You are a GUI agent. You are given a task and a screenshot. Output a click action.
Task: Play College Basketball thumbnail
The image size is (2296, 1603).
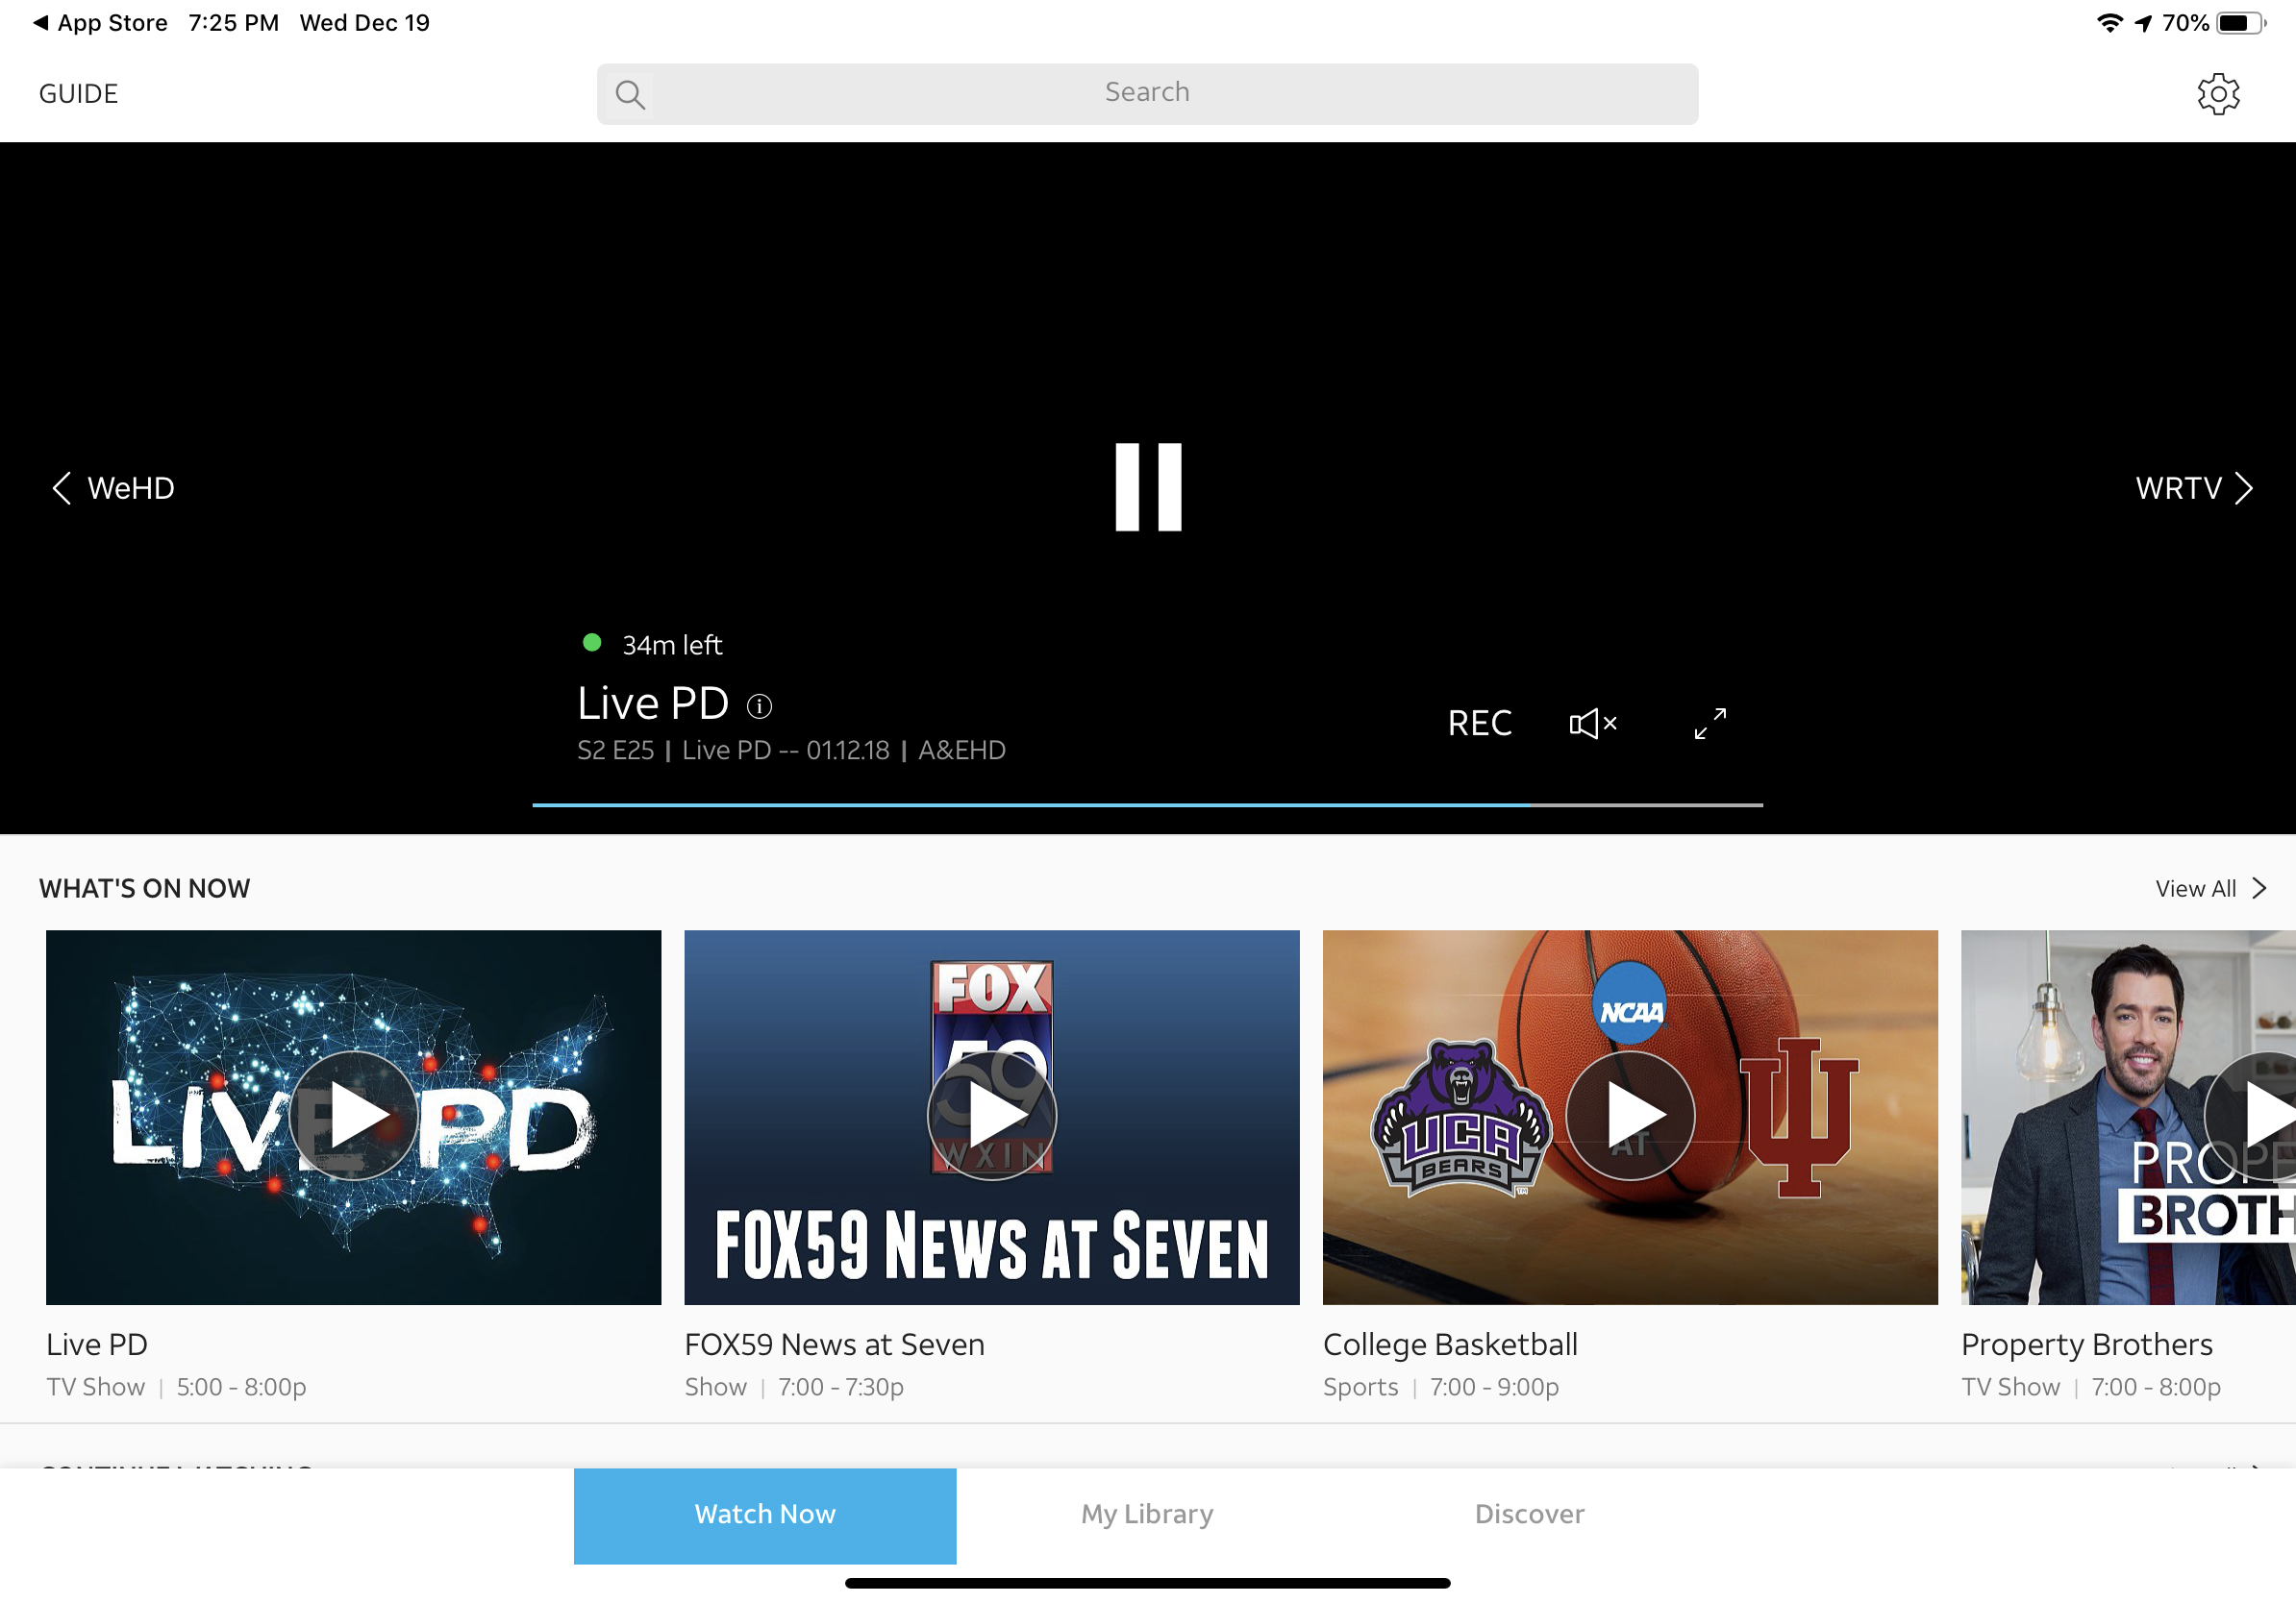tap(1629, 1116)
